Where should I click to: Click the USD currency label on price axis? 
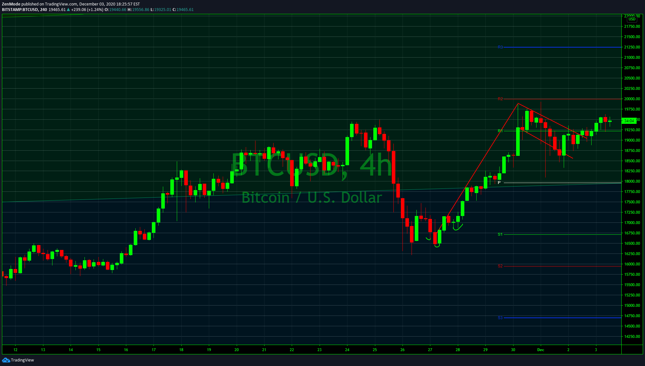pyautogui.click(x=632, y=19)
